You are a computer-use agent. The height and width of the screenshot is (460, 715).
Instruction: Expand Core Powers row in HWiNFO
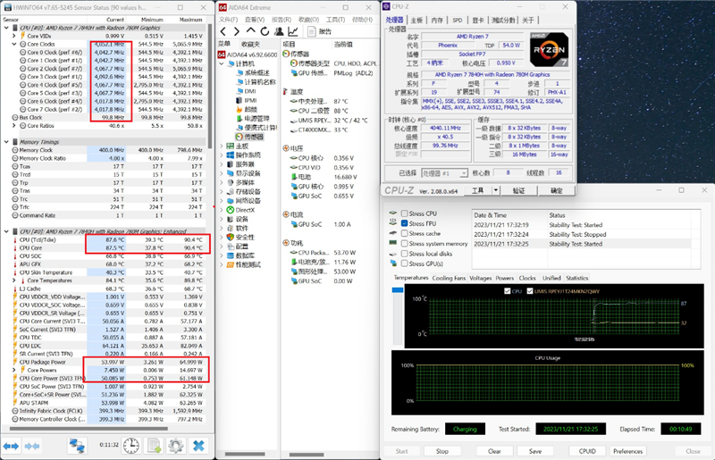pyautogui.click(x=14, y=370)
